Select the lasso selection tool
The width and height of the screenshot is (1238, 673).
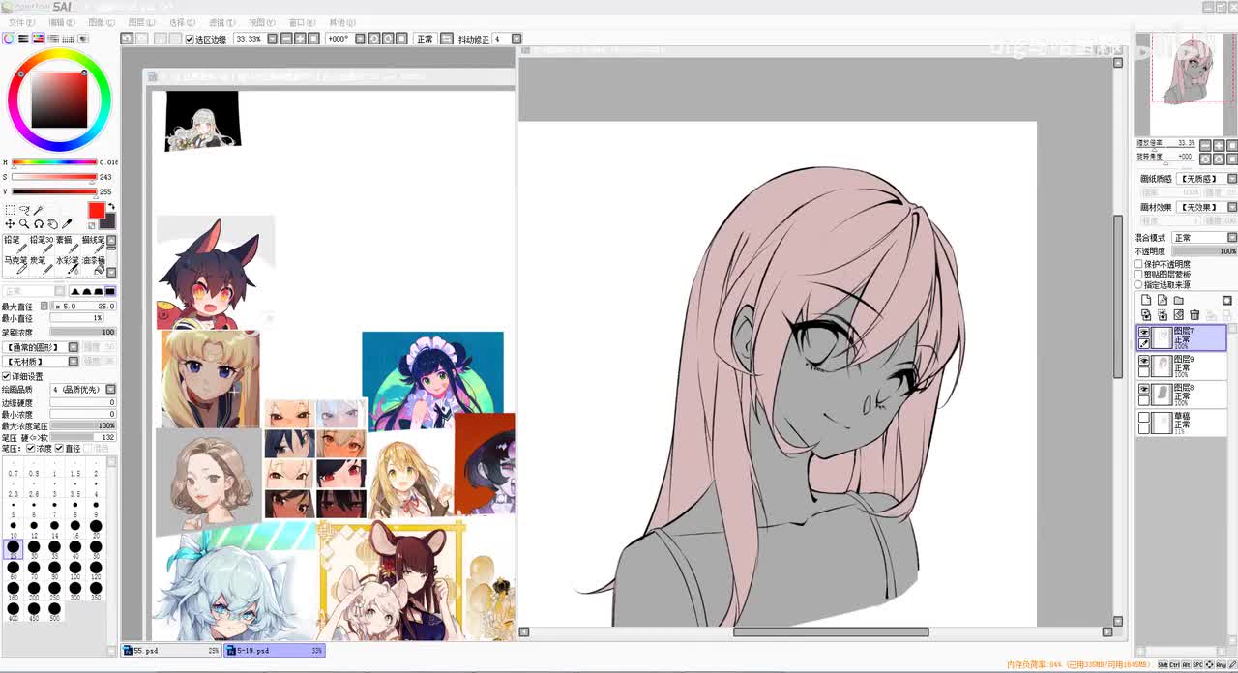[x=25, y=210]
